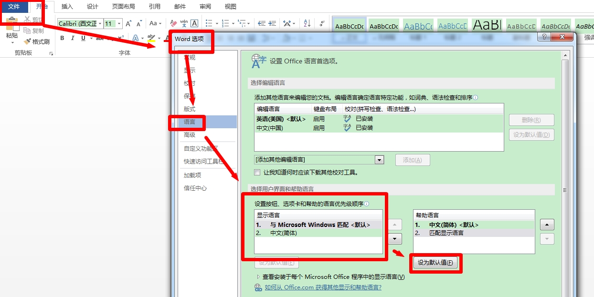The image size is (594, 297).
Task: Open the Office.com display and help languages link
Action: (323, 287)
